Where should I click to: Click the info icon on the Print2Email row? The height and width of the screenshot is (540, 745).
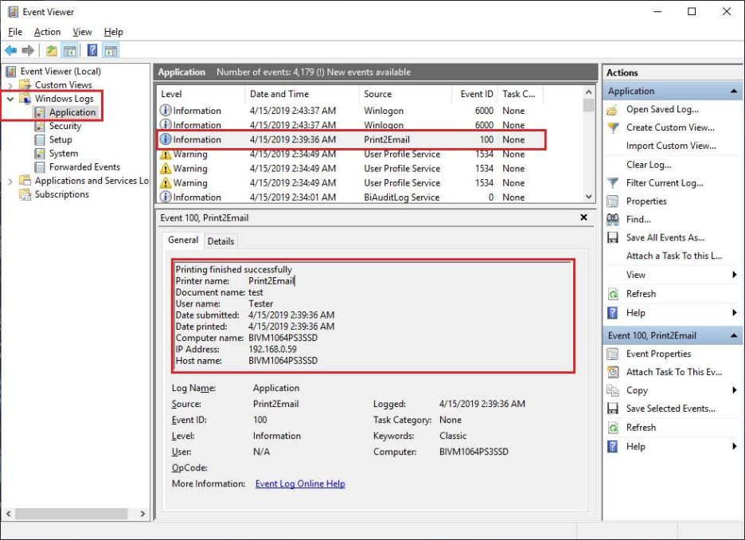click(x=166, y=139)
